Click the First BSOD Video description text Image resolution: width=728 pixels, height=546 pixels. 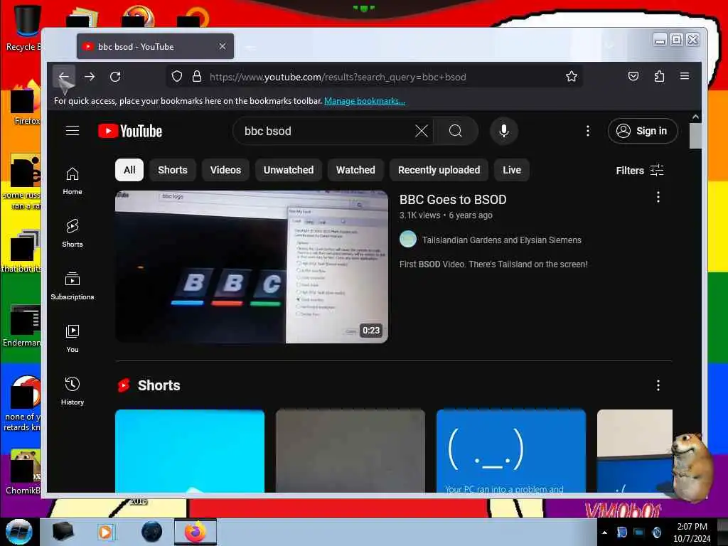click(x=493, y=264)
